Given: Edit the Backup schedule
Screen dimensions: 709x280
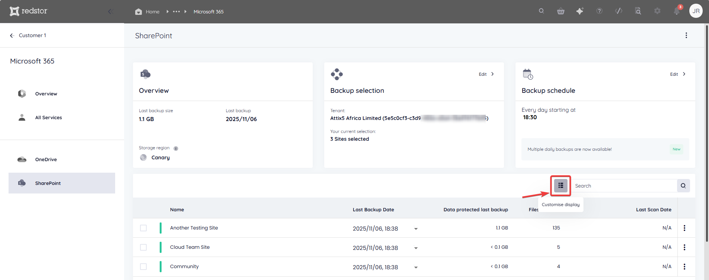Looking at the screenshot, I should pos(678,74).
